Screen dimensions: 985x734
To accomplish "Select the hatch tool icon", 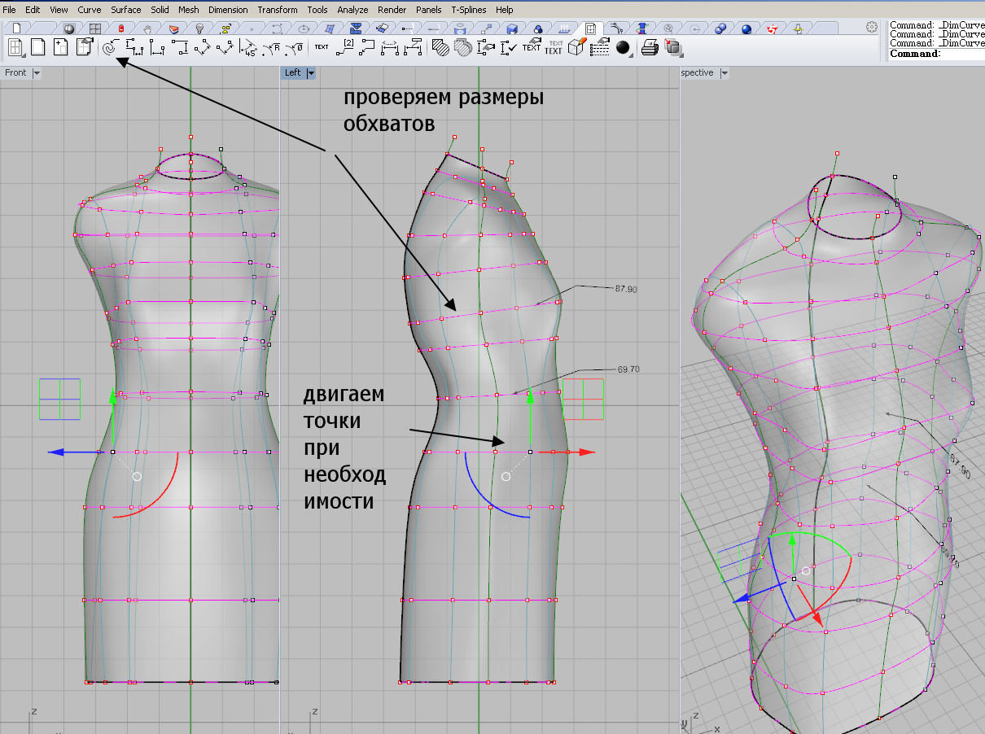I will [440, 47].
